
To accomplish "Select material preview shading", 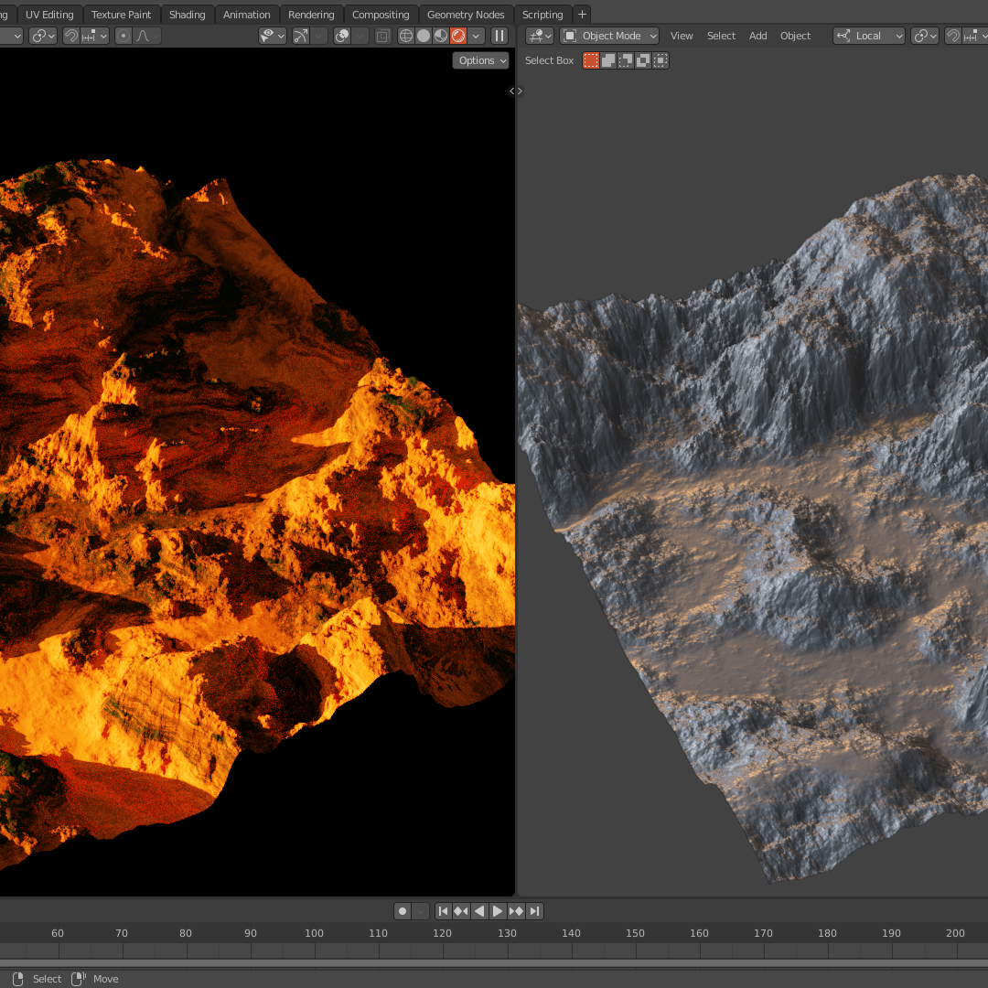I will (441, 36).
